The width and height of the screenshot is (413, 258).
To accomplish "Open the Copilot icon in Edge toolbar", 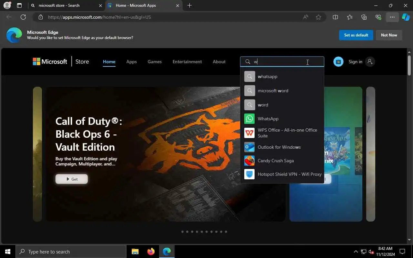I will pyautogui.click(x=406, y=17).
